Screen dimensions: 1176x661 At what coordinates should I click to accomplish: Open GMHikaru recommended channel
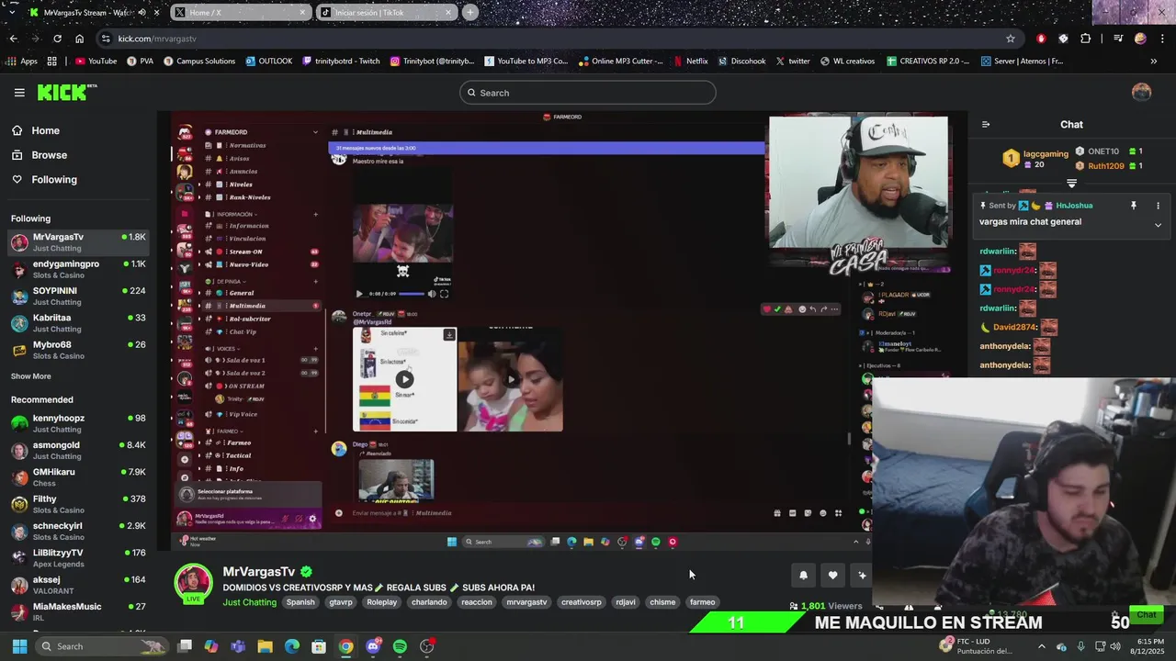78,477
